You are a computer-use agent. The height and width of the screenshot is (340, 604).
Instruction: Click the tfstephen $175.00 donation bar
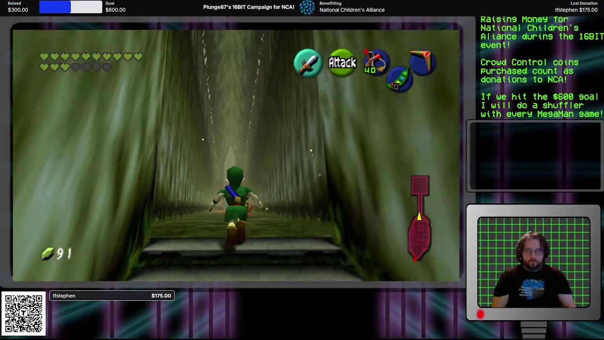pyautogui.click(x=112, y=296)
